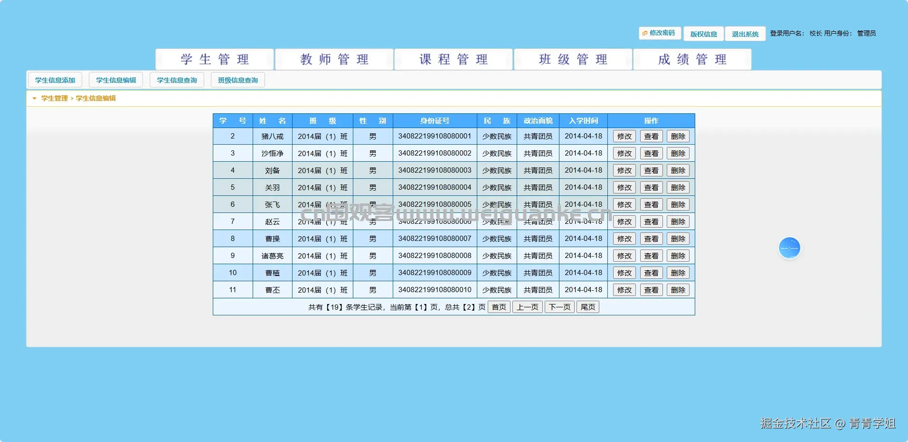Screen dimensions: 908x442
Task: Click 删除 for 诸葛亮
Action: click(678, 256)
